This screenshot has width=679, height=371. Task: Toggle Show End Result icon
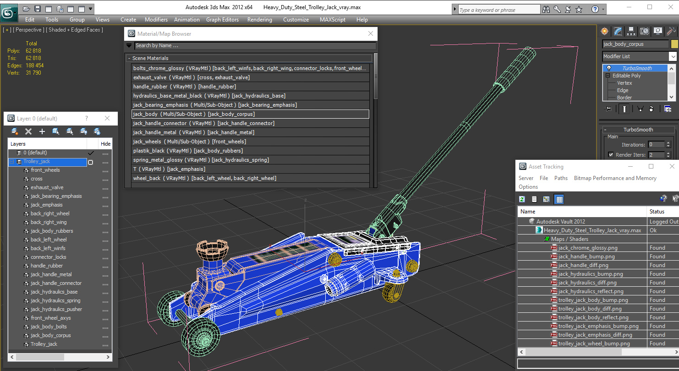coord(624,109)
